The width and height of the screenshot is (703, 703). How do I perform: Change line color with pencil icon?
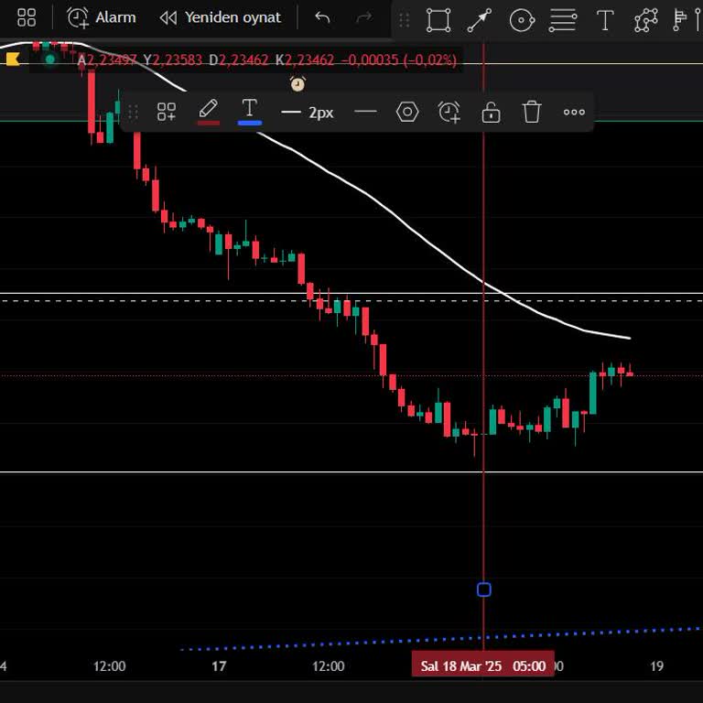(209, 112)
